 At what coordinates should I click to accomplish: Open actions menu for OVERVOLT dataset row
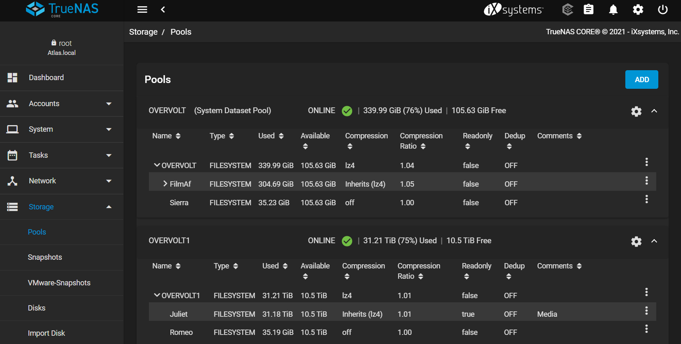[x=646, y=162]
